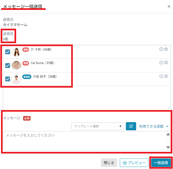Screen dimensions: 173x169
Task: Open the profile photo of 介 千和
Action: click(16, 52)
